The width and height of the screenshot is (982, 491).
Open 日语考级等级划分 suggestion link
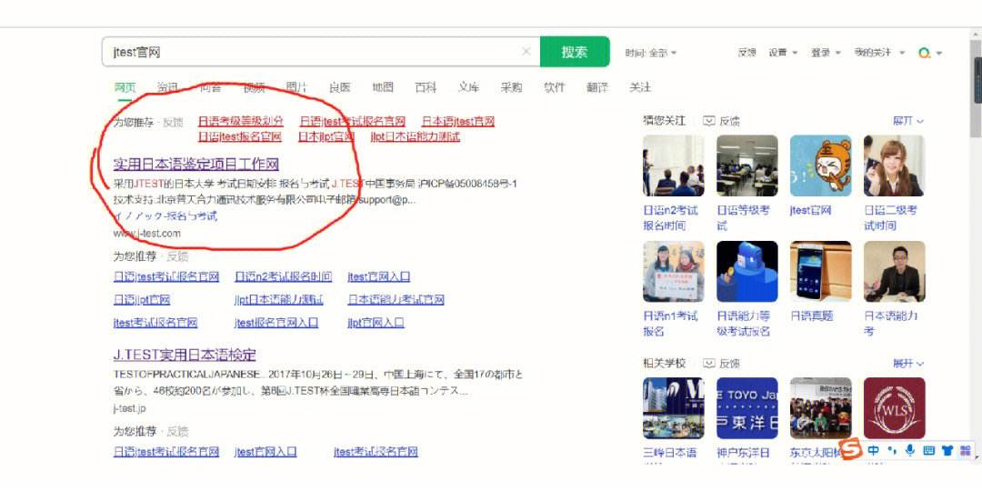tap(240, 122)
